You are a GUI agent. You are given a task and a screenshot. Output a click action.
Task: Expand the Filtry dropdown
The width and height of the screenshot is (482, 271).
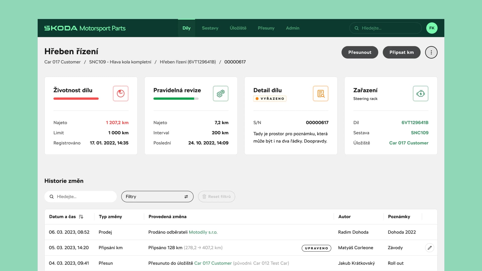click(157, 196)
